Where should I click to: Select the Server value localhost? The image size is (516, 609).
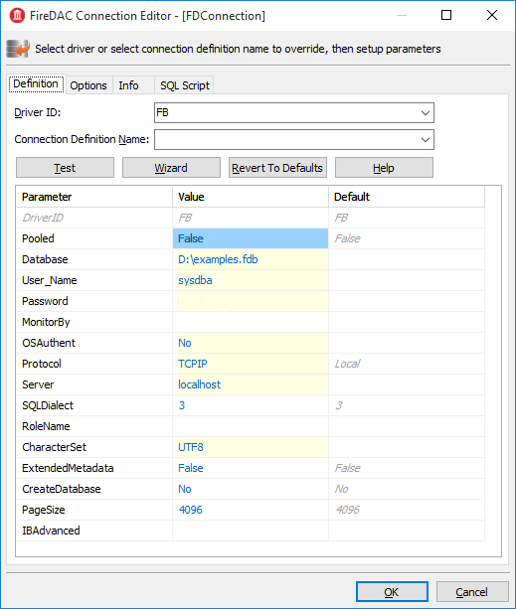251,384
